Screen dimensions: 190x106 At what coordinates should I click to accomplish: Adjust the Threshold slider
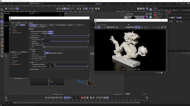click(x=69, y=41)
